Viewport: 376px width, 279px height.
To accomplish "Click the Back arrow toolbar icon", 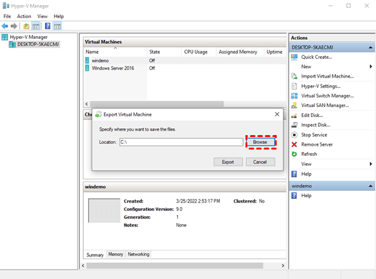I will (5, 26).
